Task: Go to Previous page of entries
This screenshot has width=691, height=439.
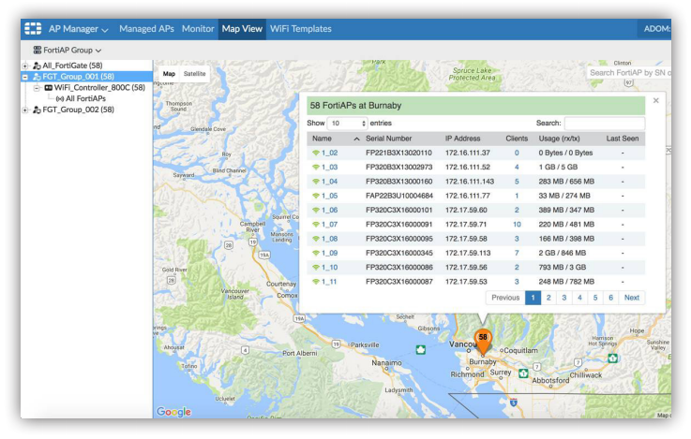Action: coord(505,298)
